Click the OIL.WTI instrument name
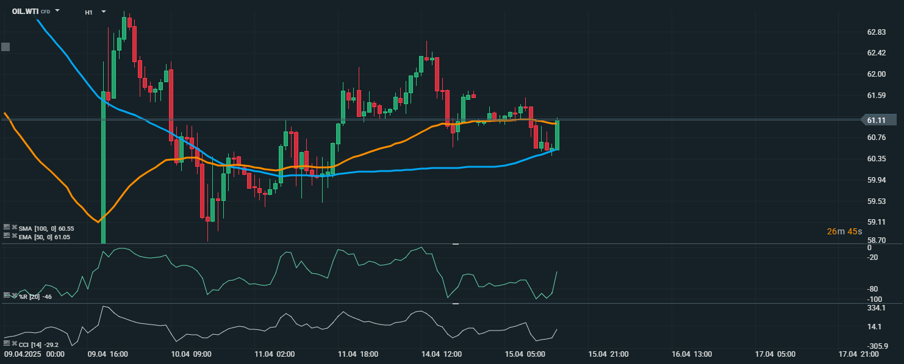The width and height of the screenshot is (904, 364). coord(26,11)
